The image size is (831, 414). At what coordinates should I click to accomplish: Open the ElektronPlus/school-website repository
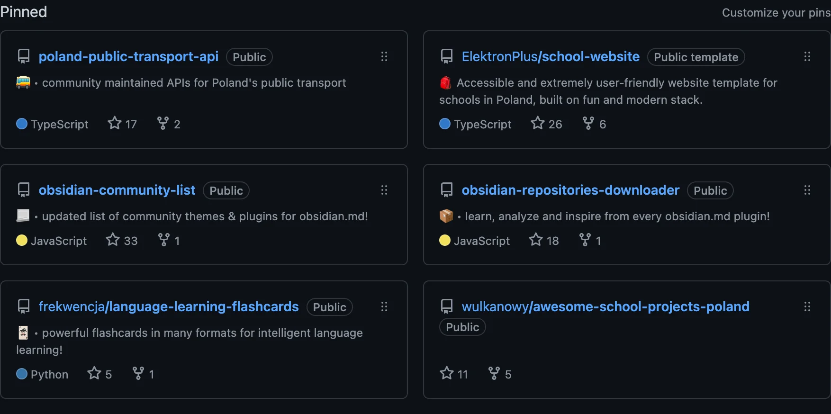pos(551,57)
